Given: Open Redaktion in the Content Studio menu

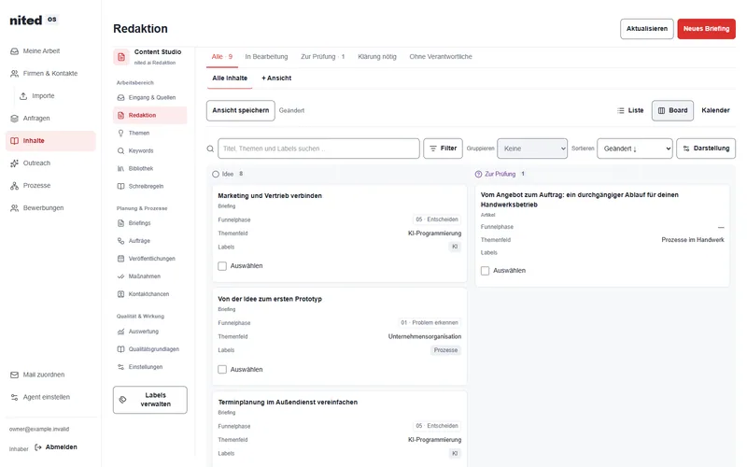Looking at the screenshot, I should tap(150, 115).
